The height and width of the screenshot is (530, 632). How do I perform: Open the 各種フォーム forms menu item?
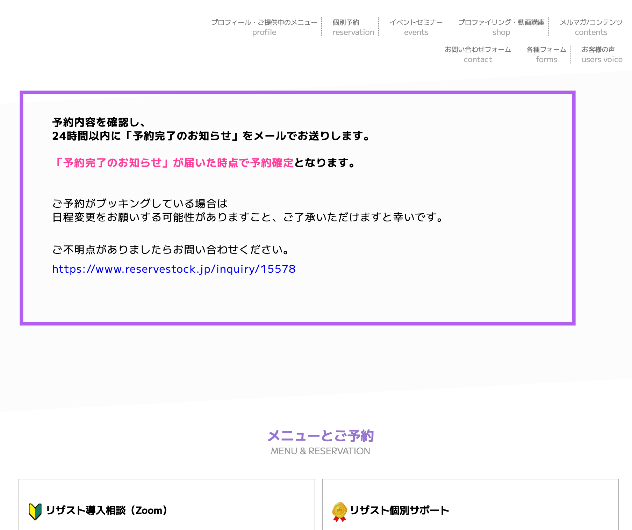pos(546,54)
